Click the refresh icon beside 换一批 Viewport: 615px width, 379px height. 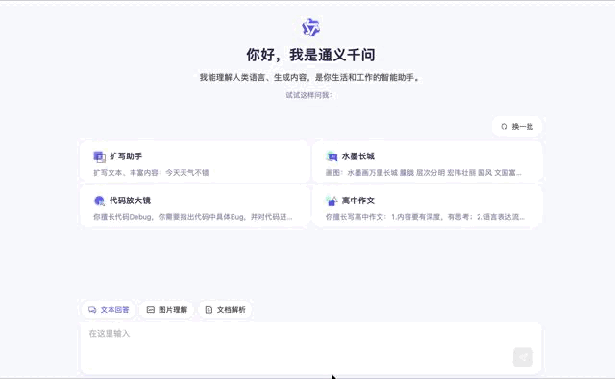pos(504,126)
